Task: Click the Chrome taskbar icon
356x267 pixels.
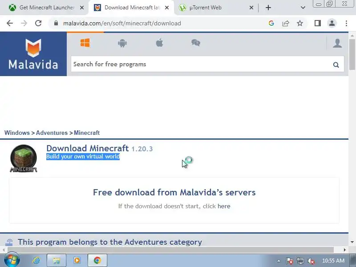Action: (x=97, y=260)
